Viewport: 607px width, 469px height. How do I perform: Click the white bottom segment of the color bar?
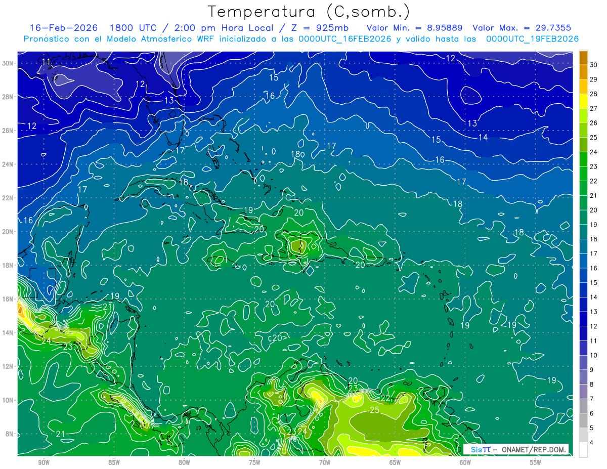(583, 450)
